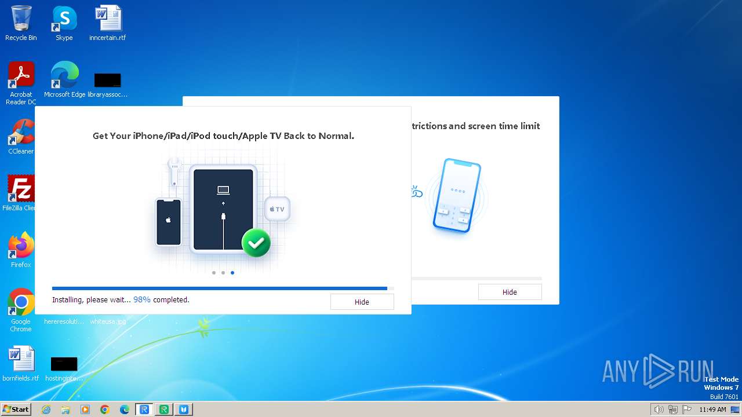The height and width of the screenshot is (417, 742).
Task: Open Acrobat Reader DC shortcut
Action: click(x=21, y=83)
